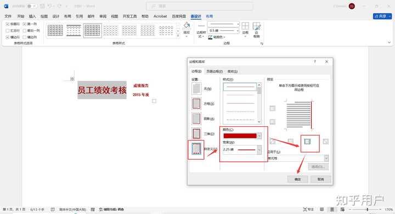Switch to Web Layout view icon
Screen dimensions: 395x214
[x=342, y=210]
